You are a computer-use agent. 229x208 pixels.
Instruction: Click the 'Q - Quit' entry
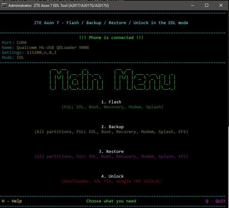[x=215, y=201]
